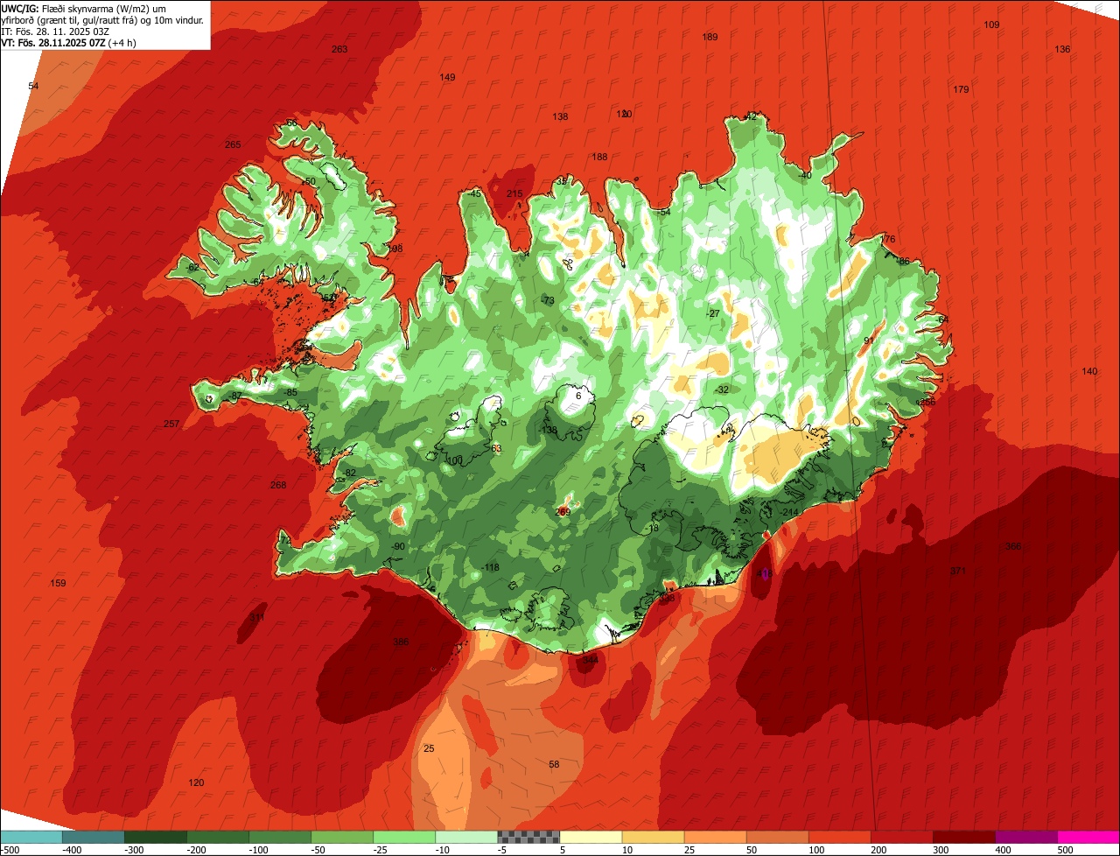Viewport: 1120px width, 856px height.
Task: Click the map value 159 in the southwest ocean
Action: click(58, 583)
